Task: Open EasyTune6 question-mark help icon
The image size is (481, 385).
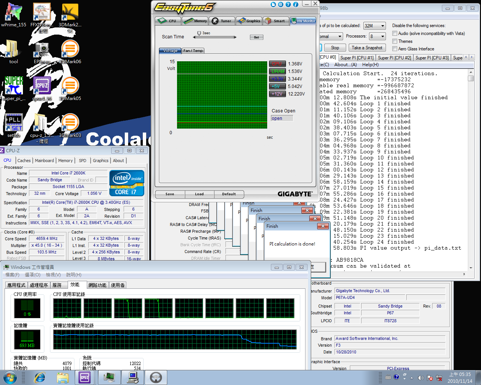Action: (288, 5)
